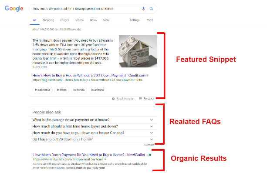Viewport: 267px width, 173px height.
Task: Click the money house thumbnail image
Action: [x=138, y=51]
